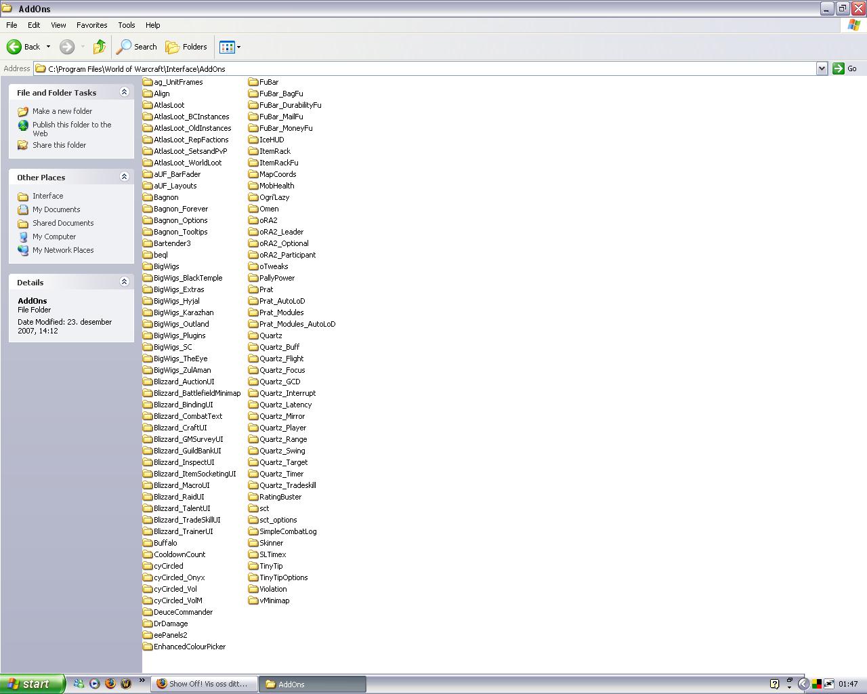Screen dimensions: 867x694
Task: Toggle the Folders pane
Action: point(187,47)
